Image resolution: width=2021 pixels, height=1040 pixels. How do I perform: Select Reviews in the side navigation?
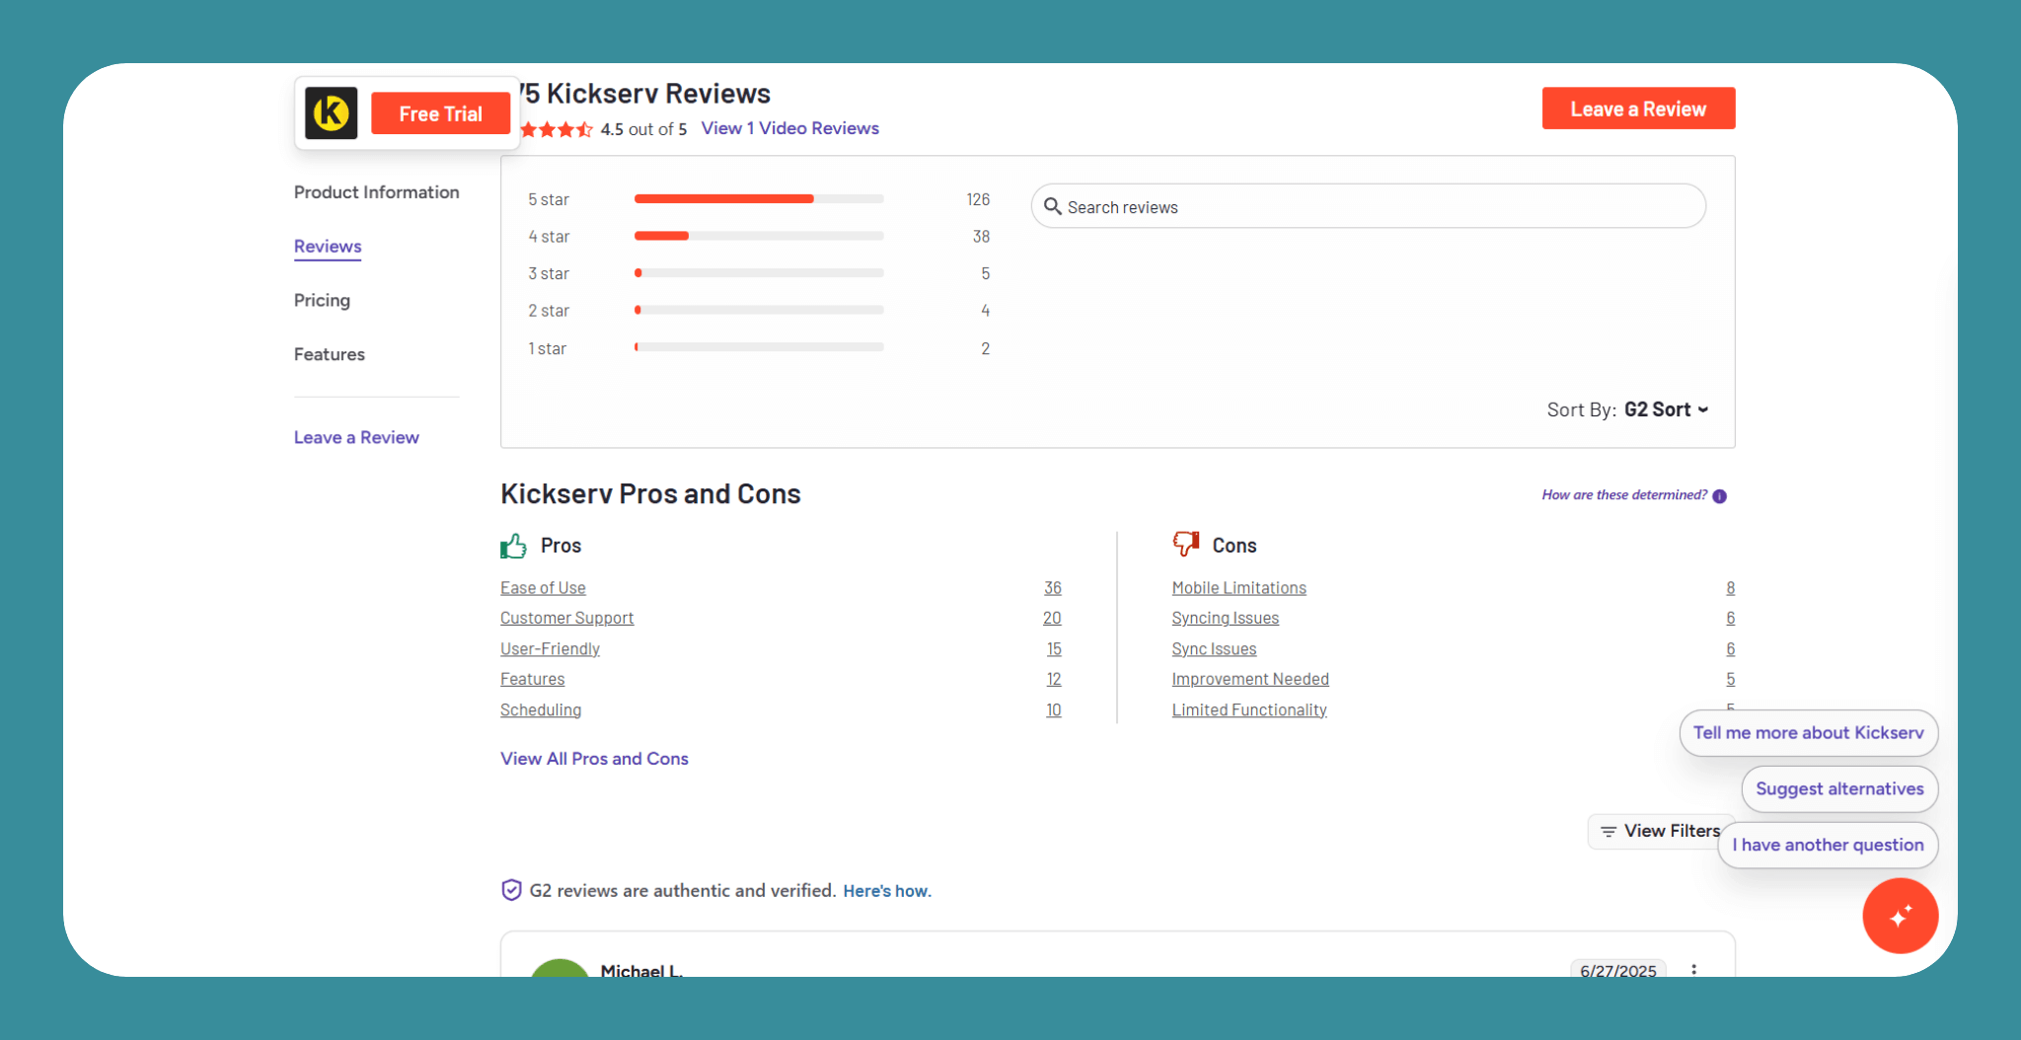(328, 247)
